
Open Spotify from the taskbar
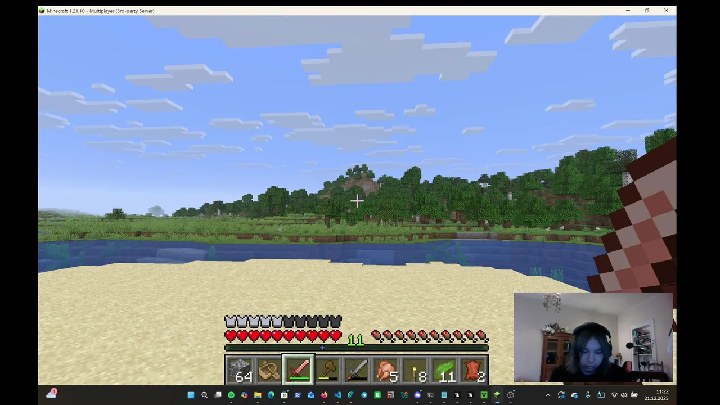tap(231, 395)
